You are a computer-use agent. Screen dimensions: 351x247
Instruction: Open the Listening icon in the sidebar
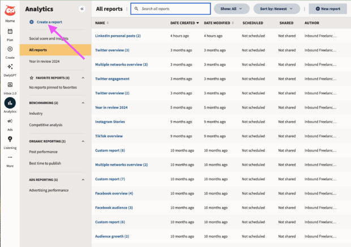pos(10,139)
